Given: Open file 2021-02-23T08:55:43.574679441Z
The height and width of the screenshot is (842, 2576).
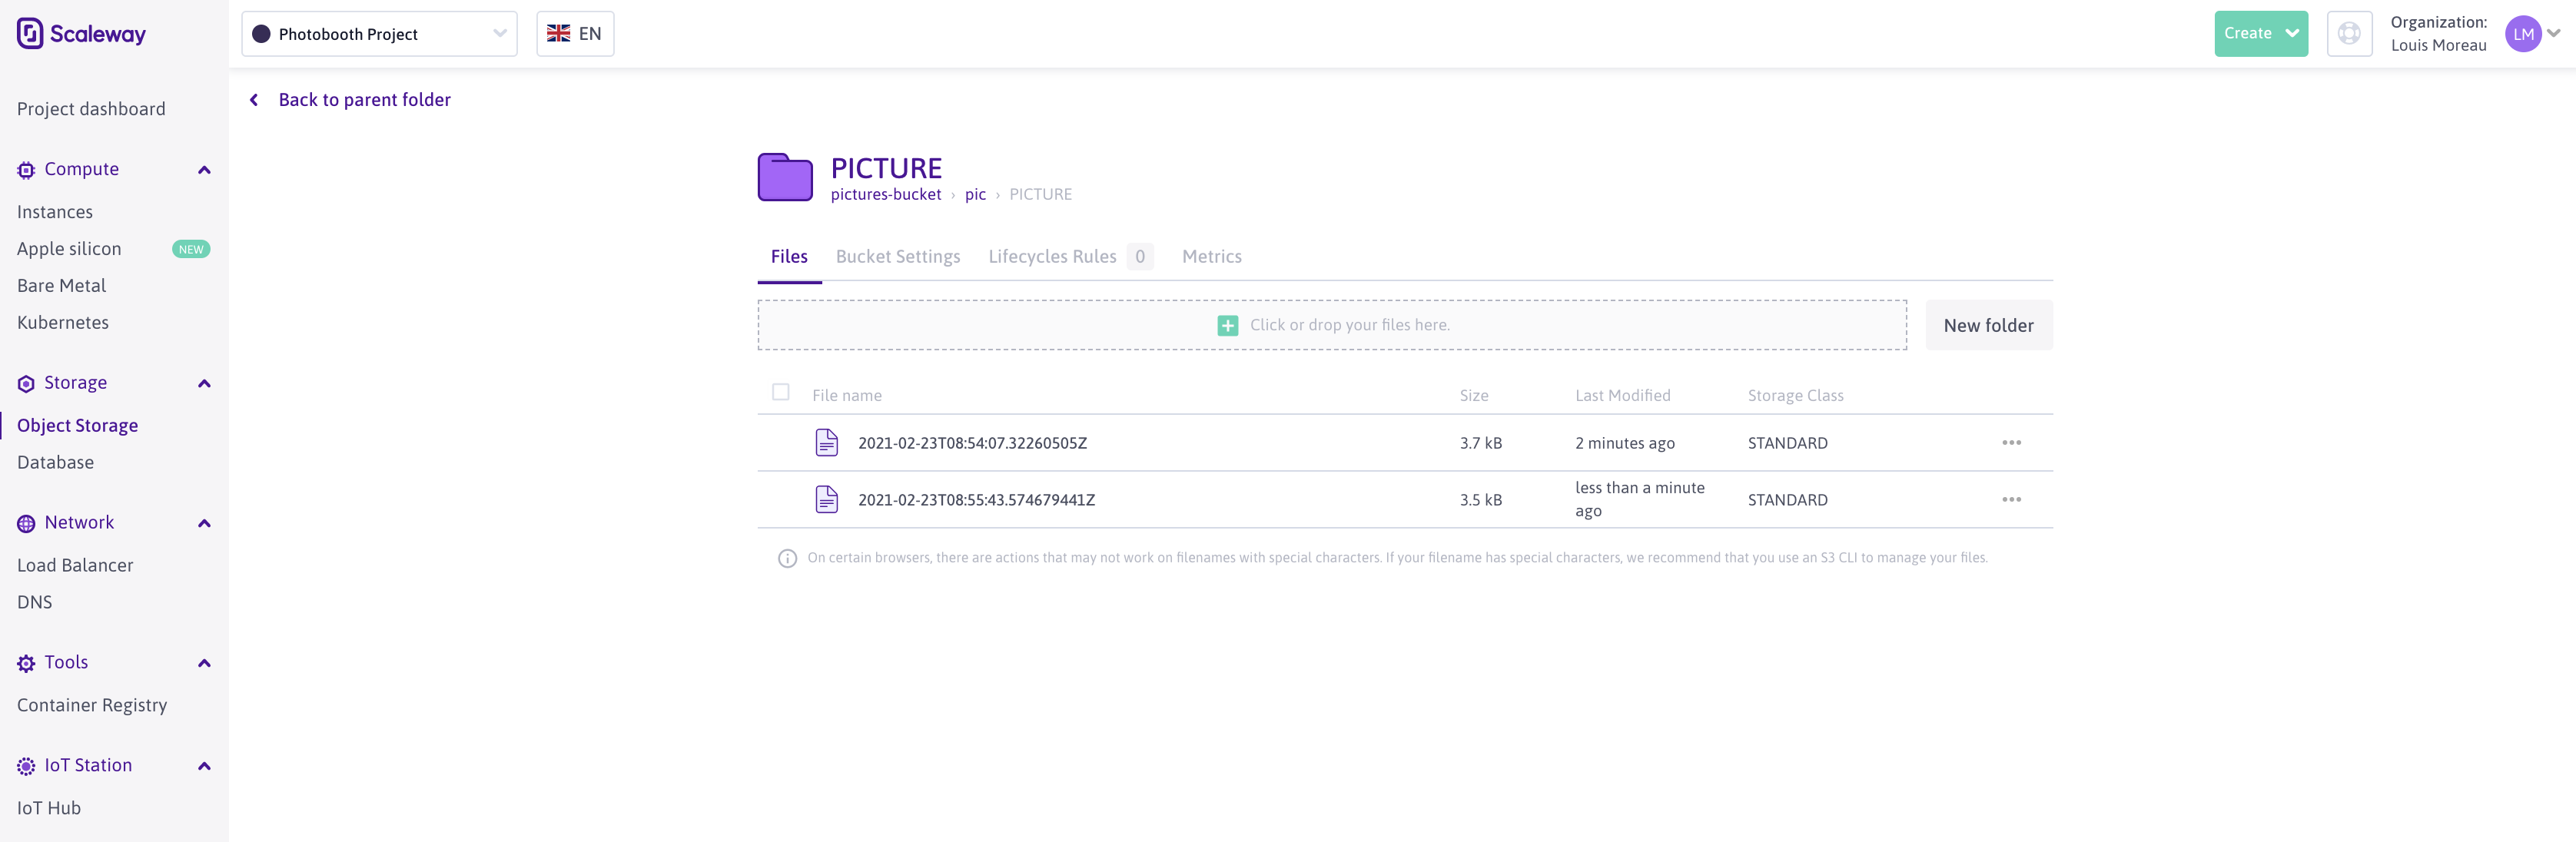Looking at the screenshot, I should coord(976,500).
